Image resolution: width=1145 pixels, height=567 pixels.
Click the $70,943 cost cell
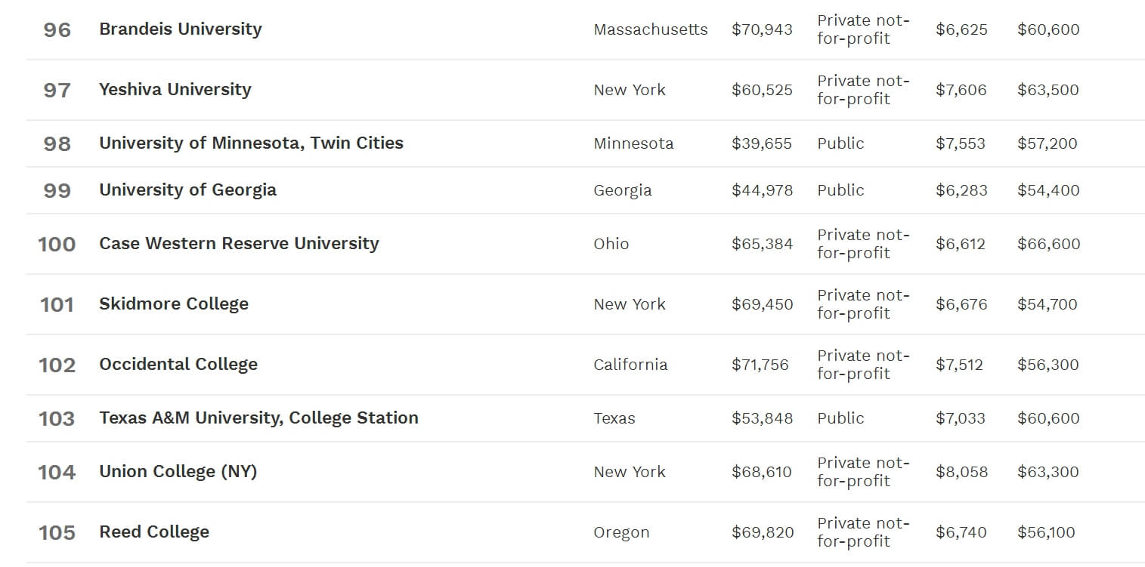(x=762, y=29)
